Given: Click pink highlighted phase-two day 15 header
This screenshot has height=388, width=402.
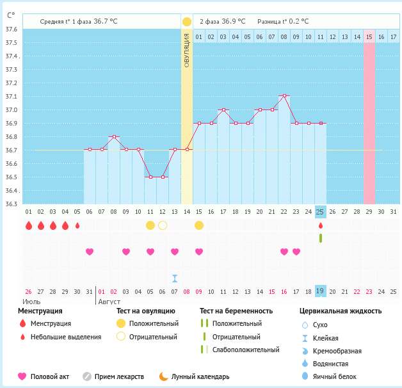Looking at the screenshot, I should 369,37.
